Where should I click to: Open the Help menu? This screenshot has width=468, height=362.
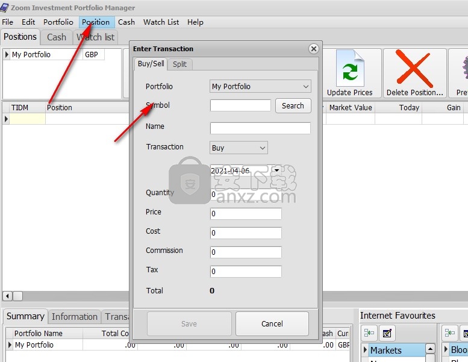(195, 22)
